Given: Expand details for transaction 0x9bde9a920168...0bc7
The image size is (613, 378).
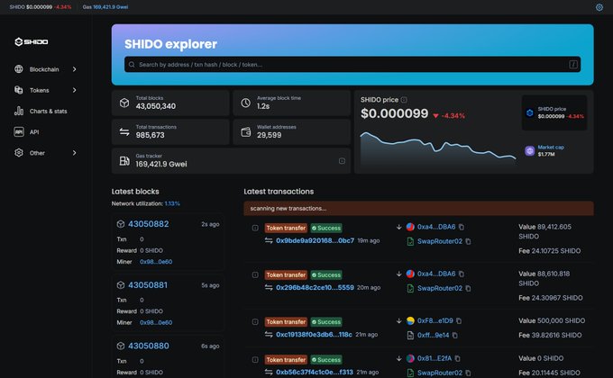Looking at the screenshot, I should click(x=255, y=228).
